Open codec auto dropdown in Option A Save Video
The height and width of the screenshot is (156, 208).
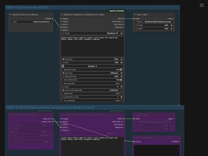coord(154,29)
